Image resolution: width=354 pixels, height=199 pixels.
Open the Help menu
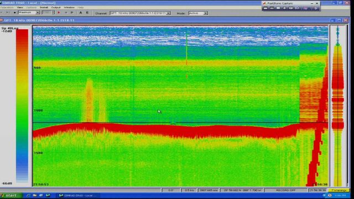pos(81,7)
